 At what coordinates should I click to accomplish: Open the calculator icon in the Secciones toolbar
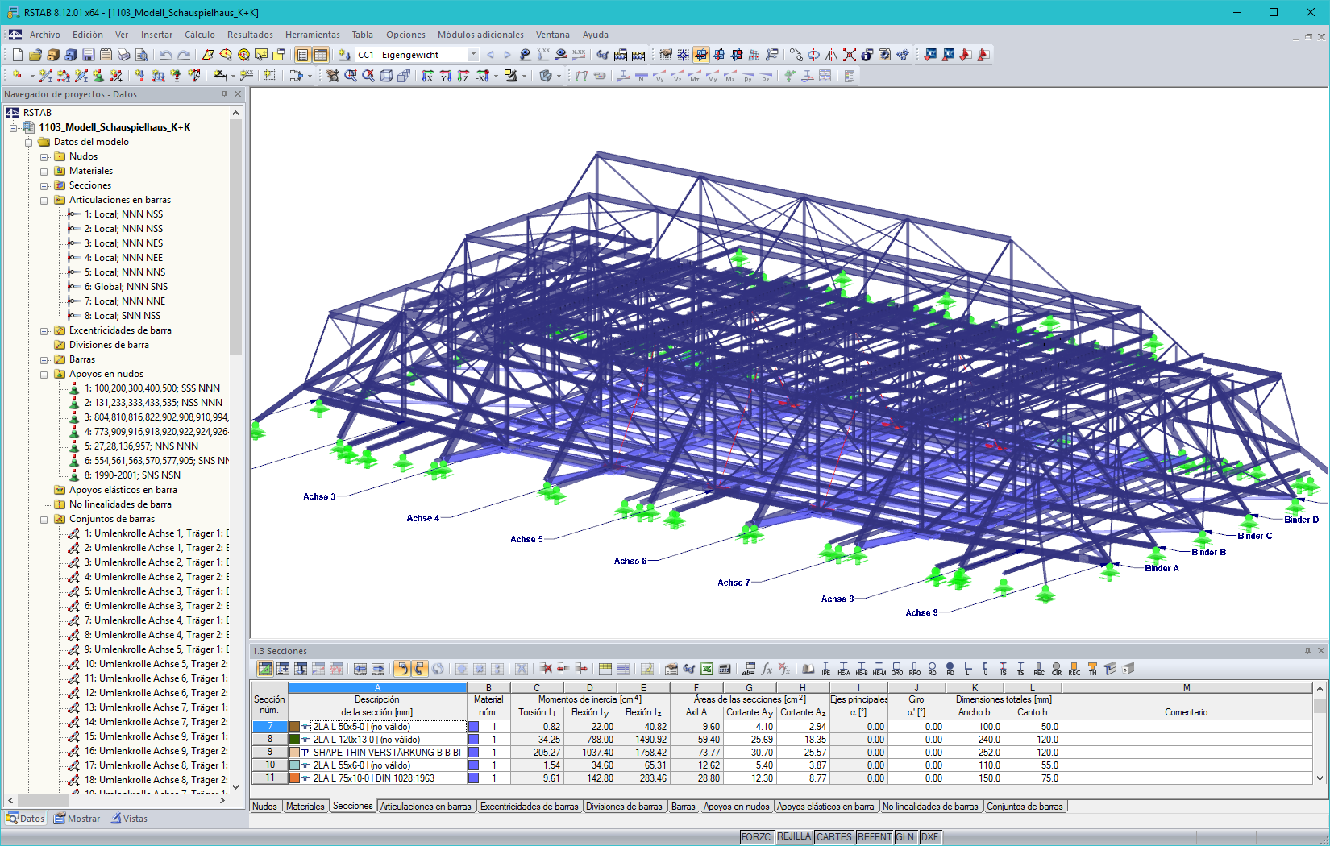coord(725,670)
